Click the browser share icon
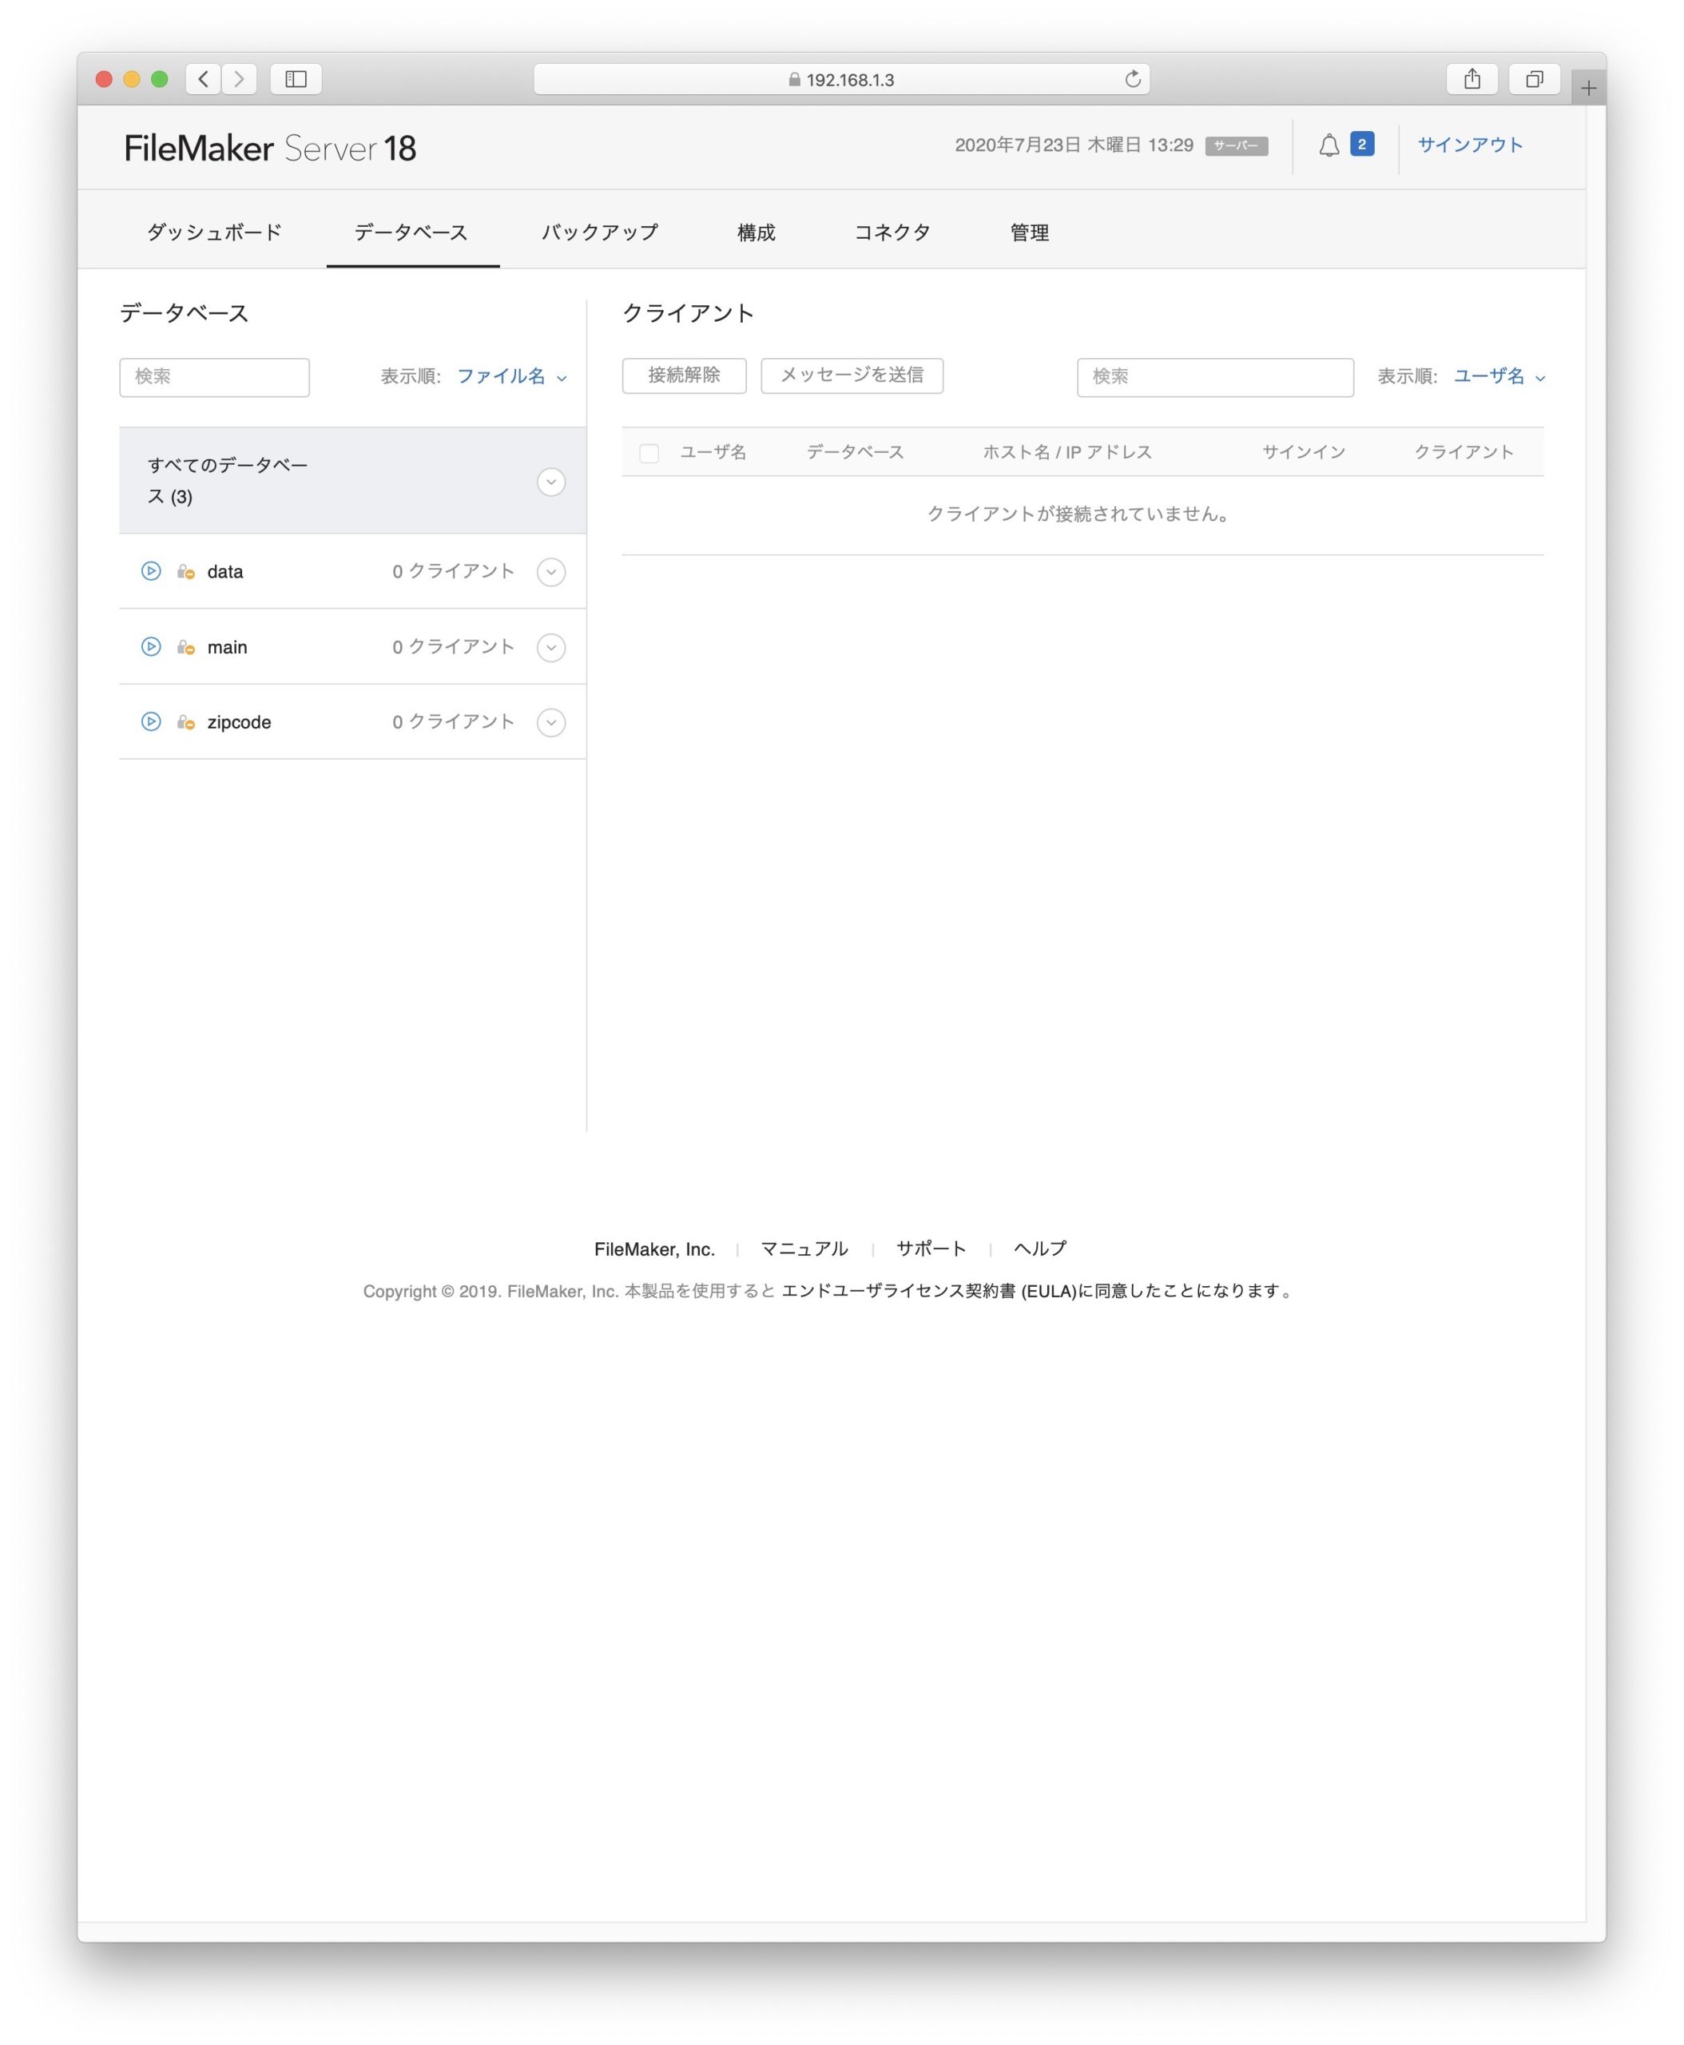The height and width of the screenshot is (2045, 1684). [x=1472, y=80]
